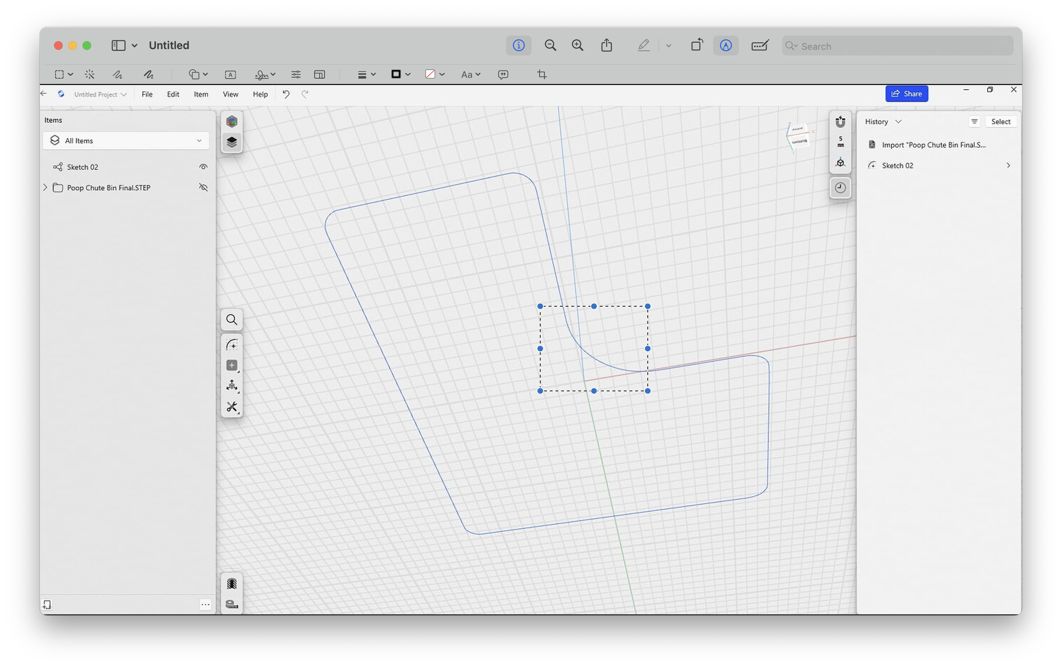Open the Add plus tool
1062x668 pixels.
click(x=232, y=365)
